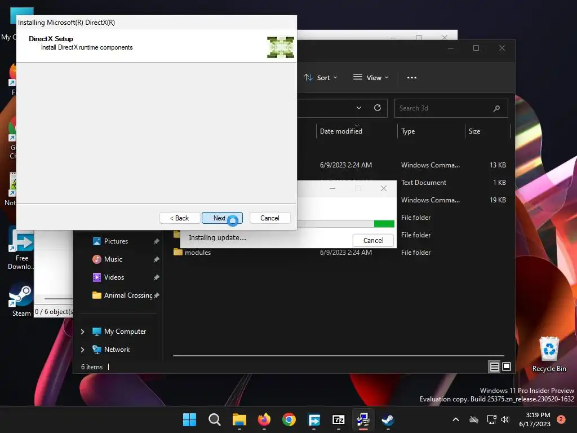Expand the address bar history dropdown
This screenshot has width=577, height=433.
click(359, 108)
